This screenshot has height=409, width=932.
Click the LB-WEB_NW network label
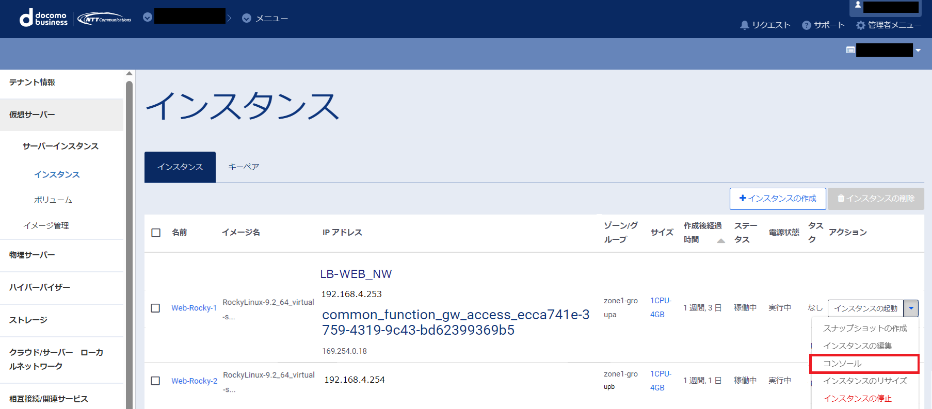click(x=356, y=274)
